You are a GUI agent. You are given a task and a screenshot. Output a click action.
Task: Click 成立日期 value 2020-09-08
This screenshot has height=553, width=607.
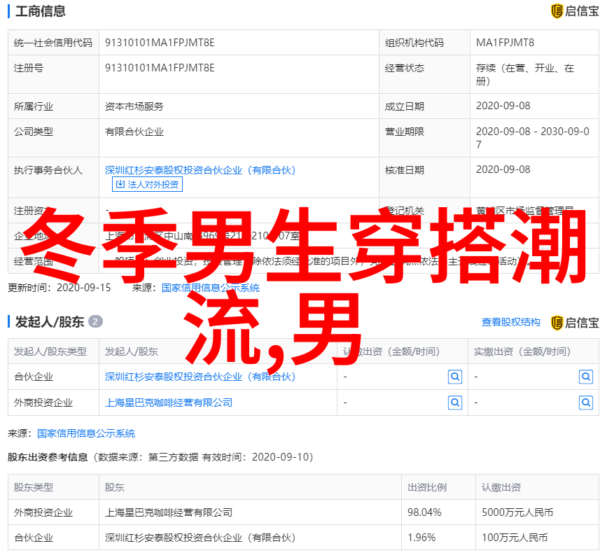503,106
